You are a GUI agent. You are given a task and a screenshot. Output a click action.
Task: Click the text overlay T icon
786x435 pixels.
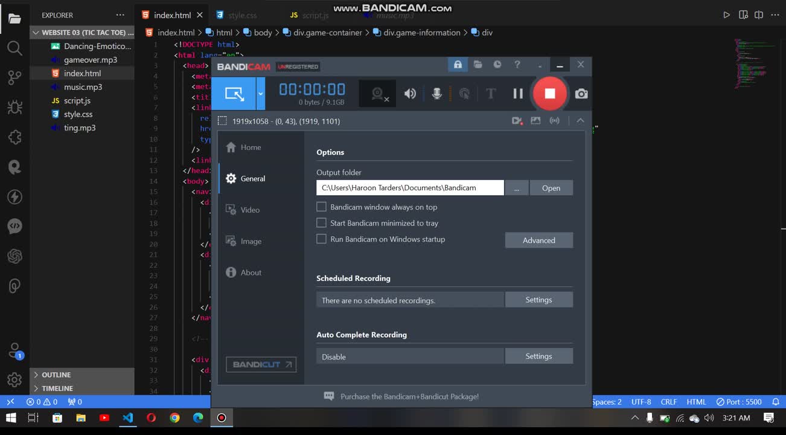(491, 94)
